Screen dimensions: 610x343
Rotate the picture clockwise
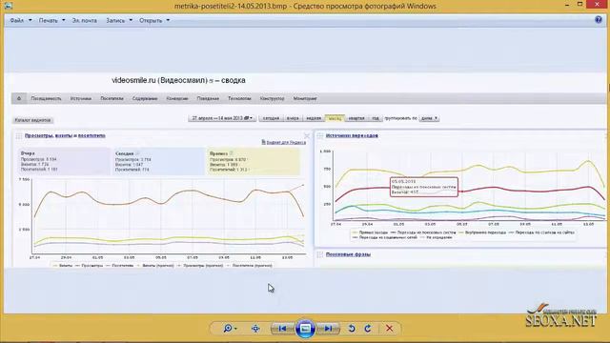[x=368, y=329]
